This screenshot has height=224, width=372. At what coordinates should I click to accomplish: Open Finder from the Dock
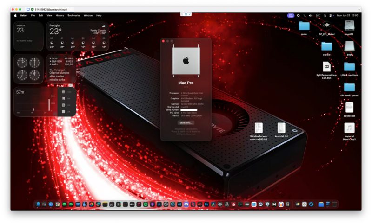38,205
